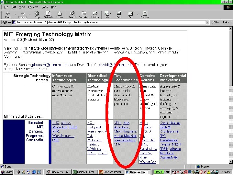Viewport: 233px width, 175px height.
Task: Open the MTL link in Tiny Technologies column
Action: [118, 123]
